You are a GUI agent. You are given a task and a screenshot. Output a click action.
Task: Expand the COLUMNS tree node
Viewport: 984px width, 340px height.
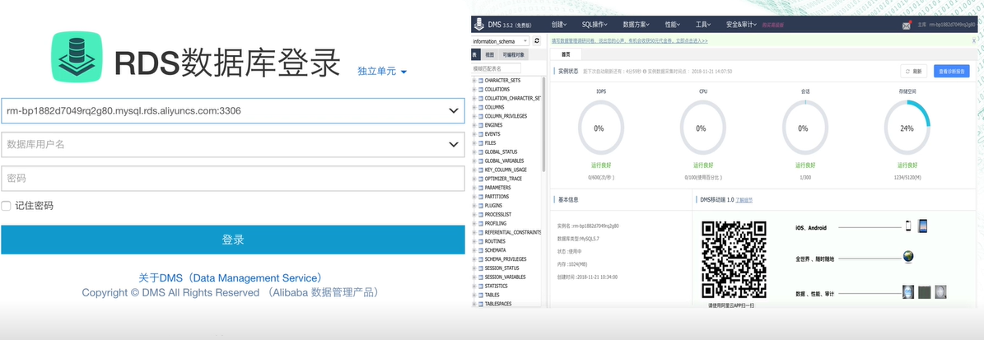[474, 107]
